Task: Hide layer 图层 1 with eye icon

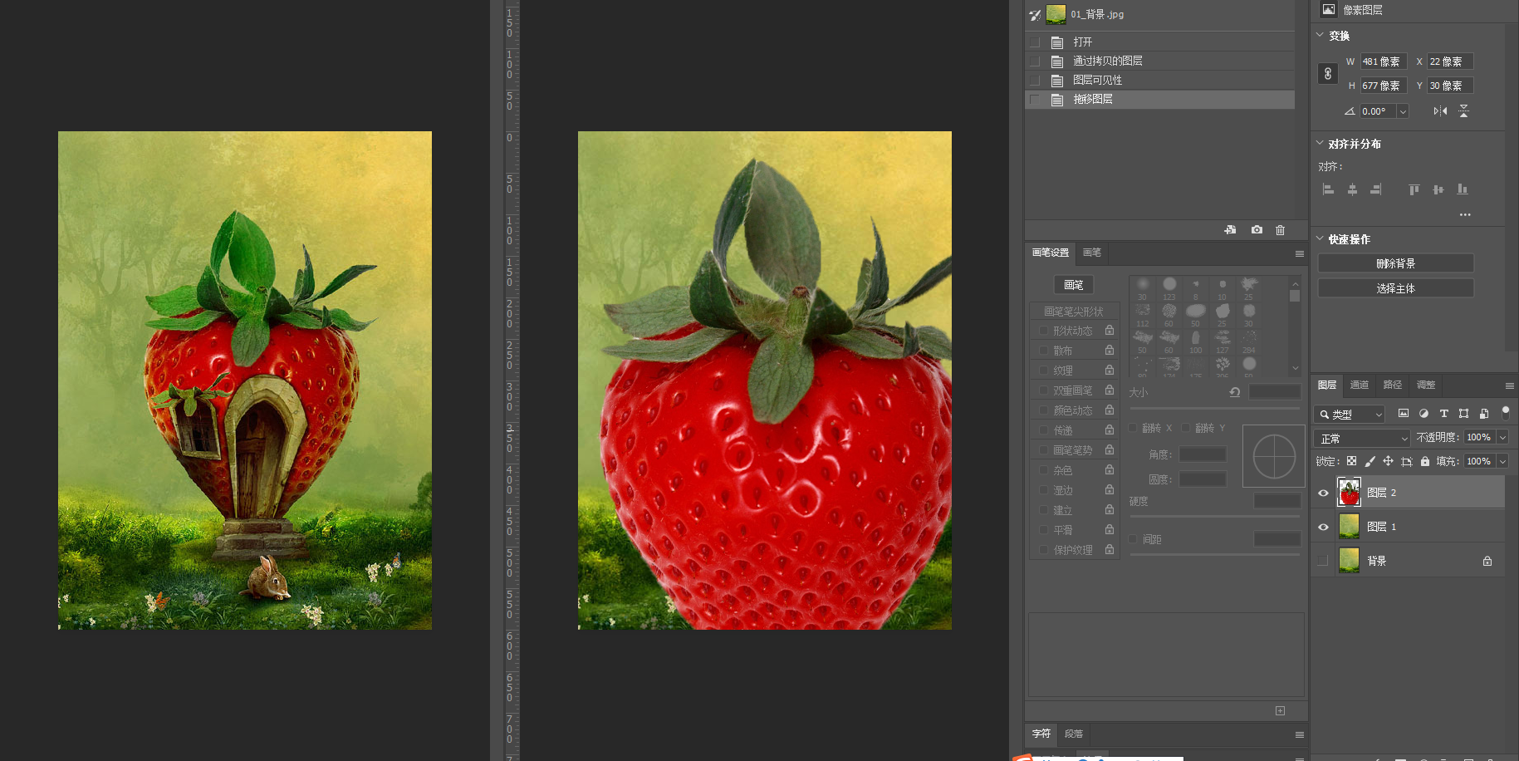Action: 1323,527
